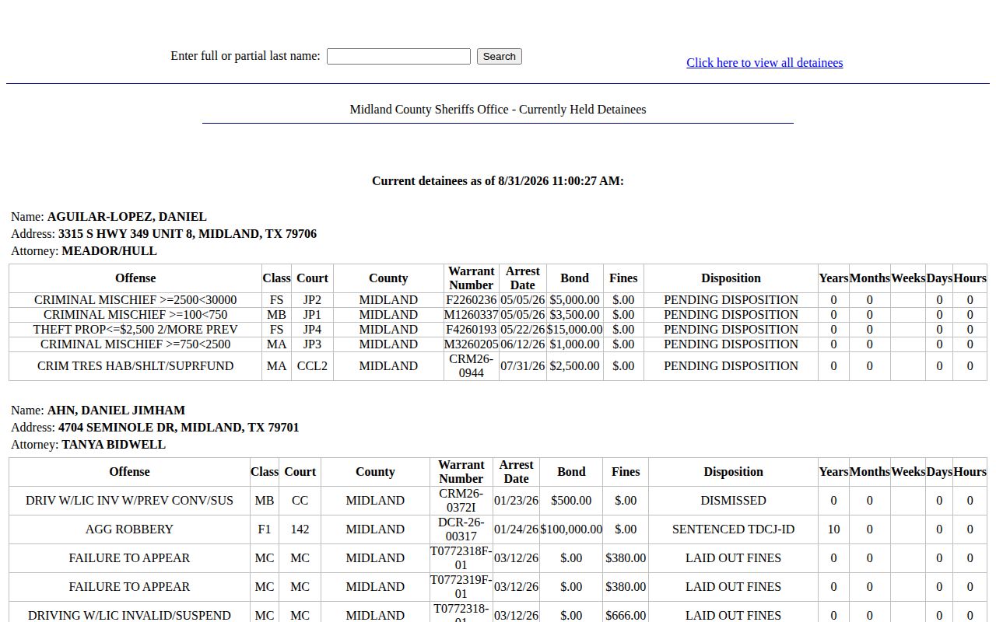Click warrant number F4260193
Screen dimensions: 996x622
click(472, 330)
